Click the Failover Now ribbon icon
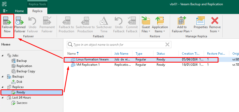Viewport: 239px width, 112px height. pos(7,21)
